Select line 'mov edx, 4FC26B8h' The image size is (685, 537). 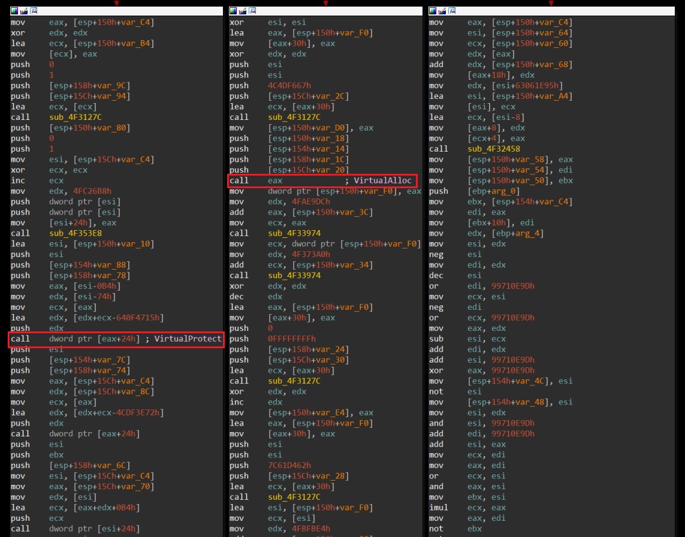(x=61, y=191)
